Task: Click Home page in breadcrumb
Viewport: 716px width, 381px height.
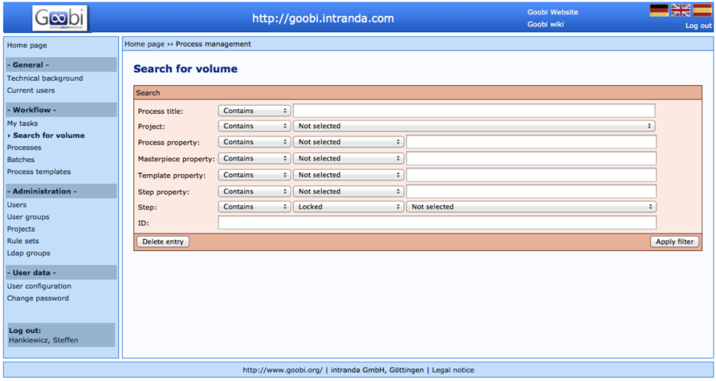Action: point(144,44)
